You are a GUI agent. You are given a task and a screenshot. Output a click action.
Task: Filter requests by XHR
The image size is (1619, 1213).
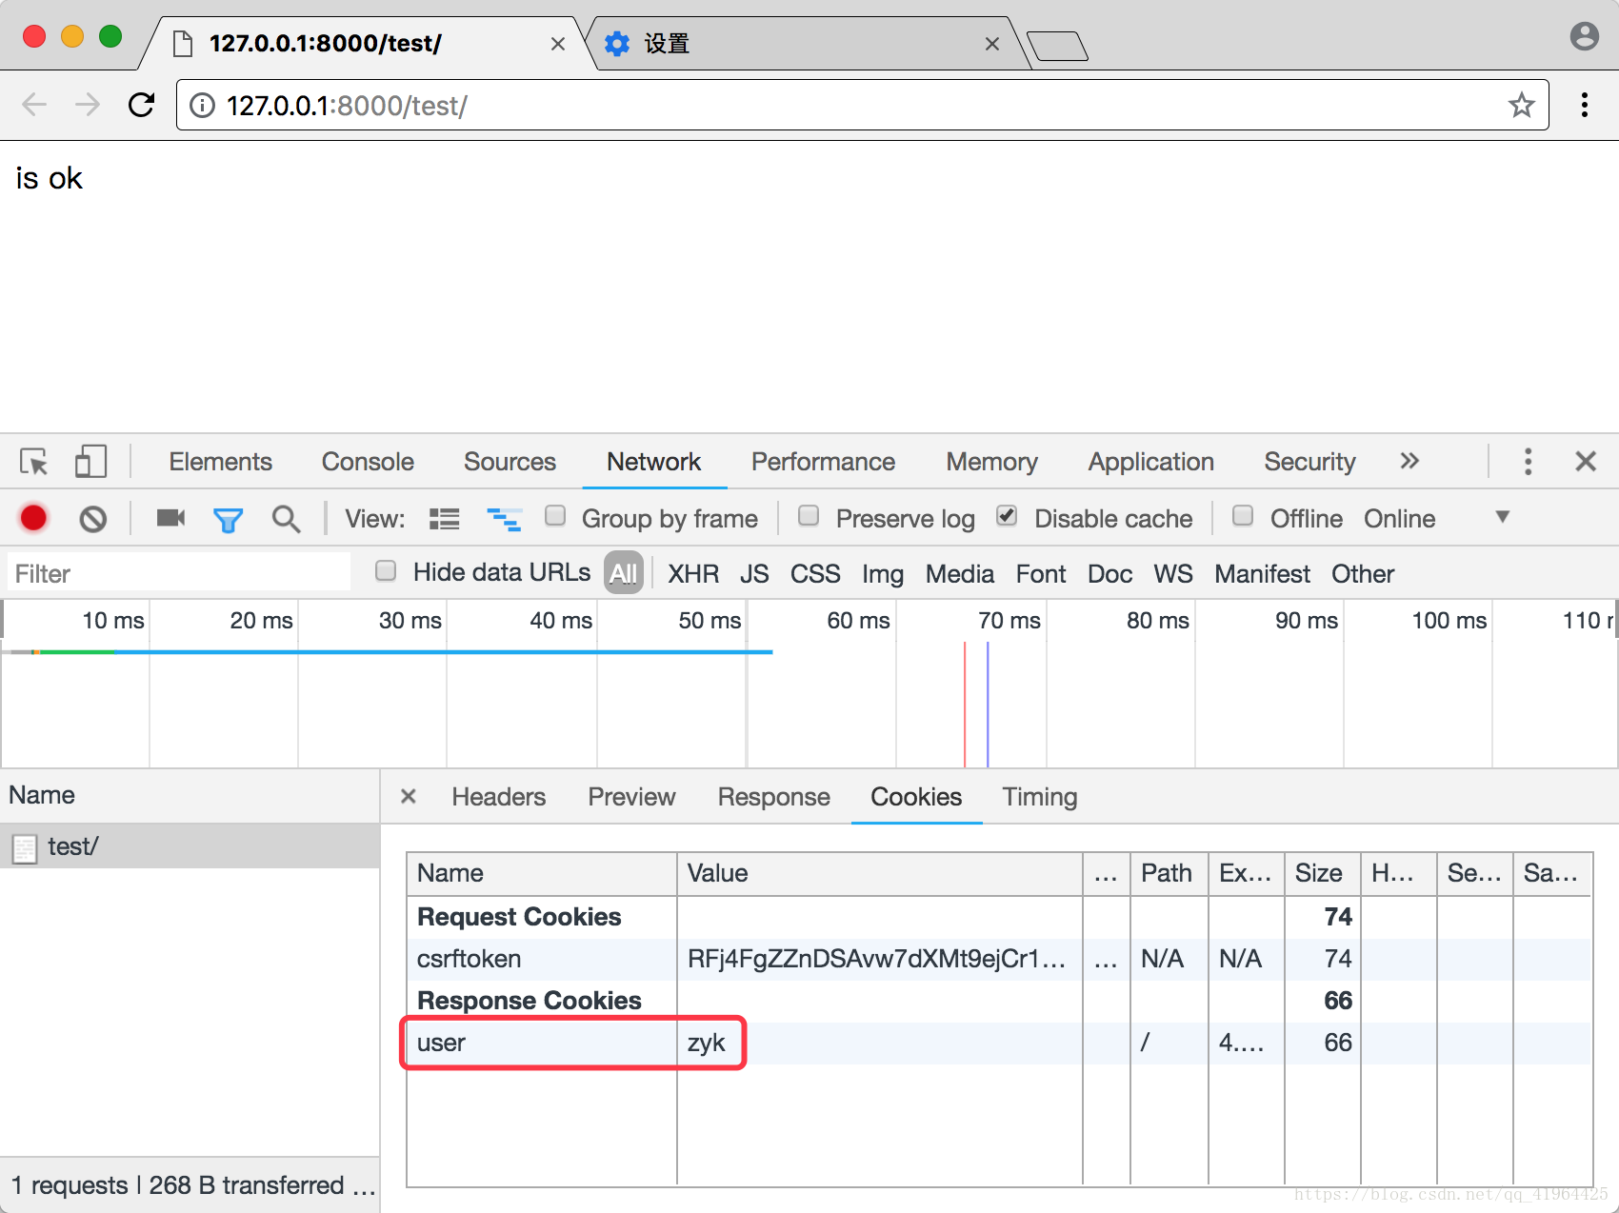pyautogui.click(x=693, y=574)
